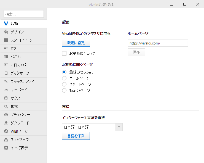Click the keyboard icon for キーボード
Screen dimensions: 204x163
[6, 90]
